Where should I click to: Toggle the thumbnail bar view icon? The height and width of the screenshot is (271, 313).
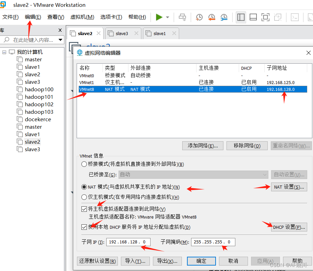[x=253, y=17]
